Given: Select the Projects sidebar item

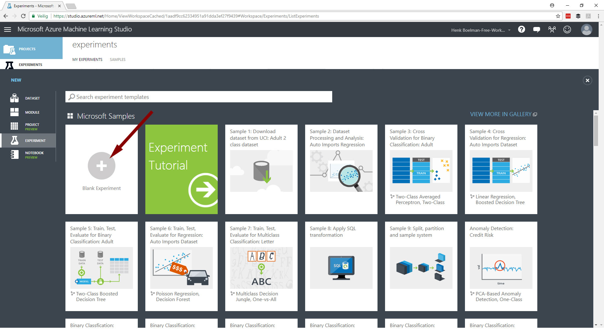Looking at the screenshot, I should (x=31, y=48).
